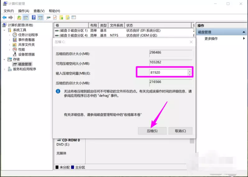Expand More Actions (更多操作) submenu arrow
The image size is (248, 177).
pos(244,38)
